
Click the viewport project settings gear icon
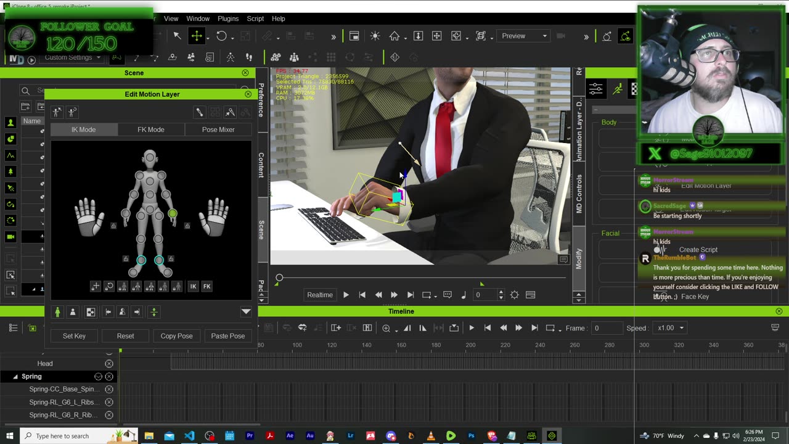coord(514,295)
